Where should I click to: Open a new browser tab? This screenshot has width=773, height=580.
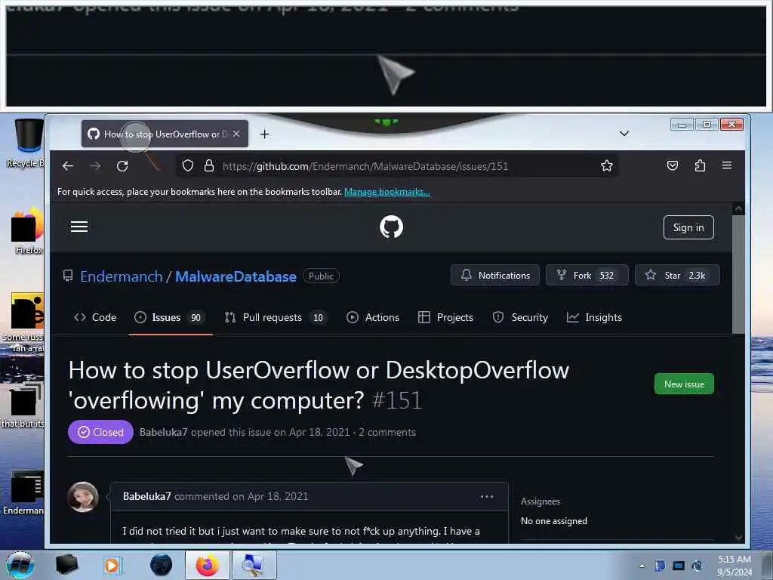tap(265, 134)
